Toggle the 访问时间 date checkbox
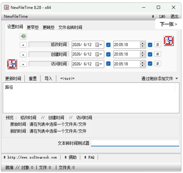This screenshot has width=183, height=173. (108, 64)
